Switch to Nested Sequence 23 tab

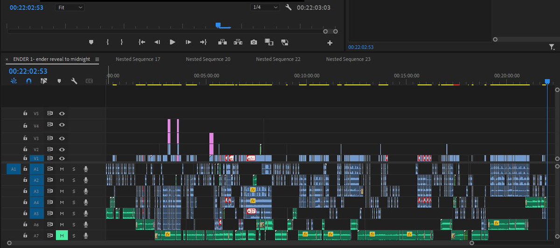pyautogui.click(x=348, y=59)
